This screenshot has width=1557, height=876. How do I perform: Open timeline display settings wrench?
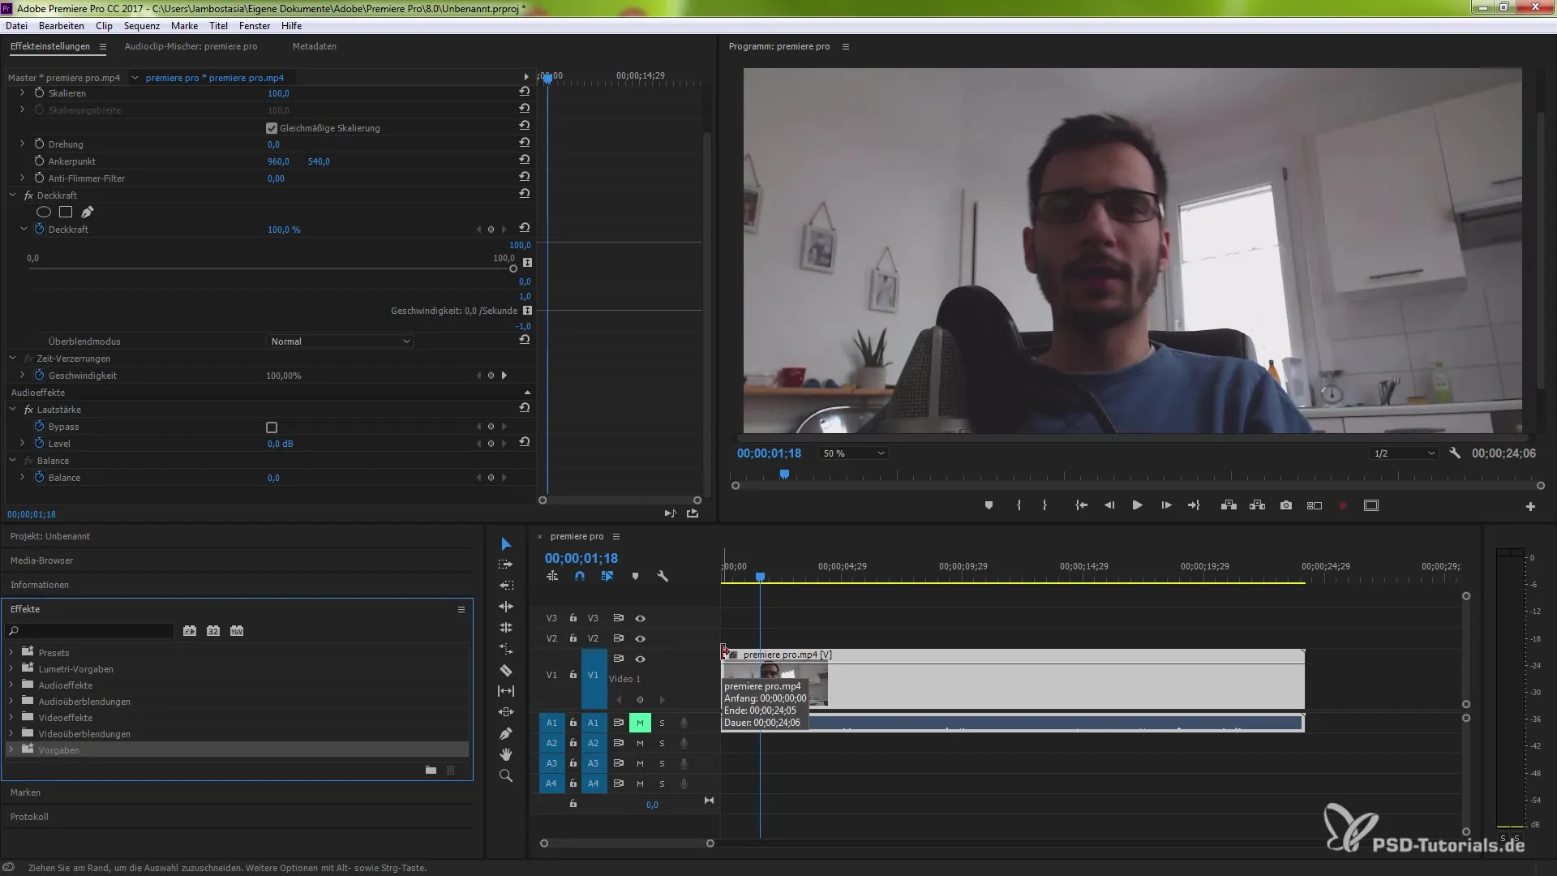tap(663, 576)
